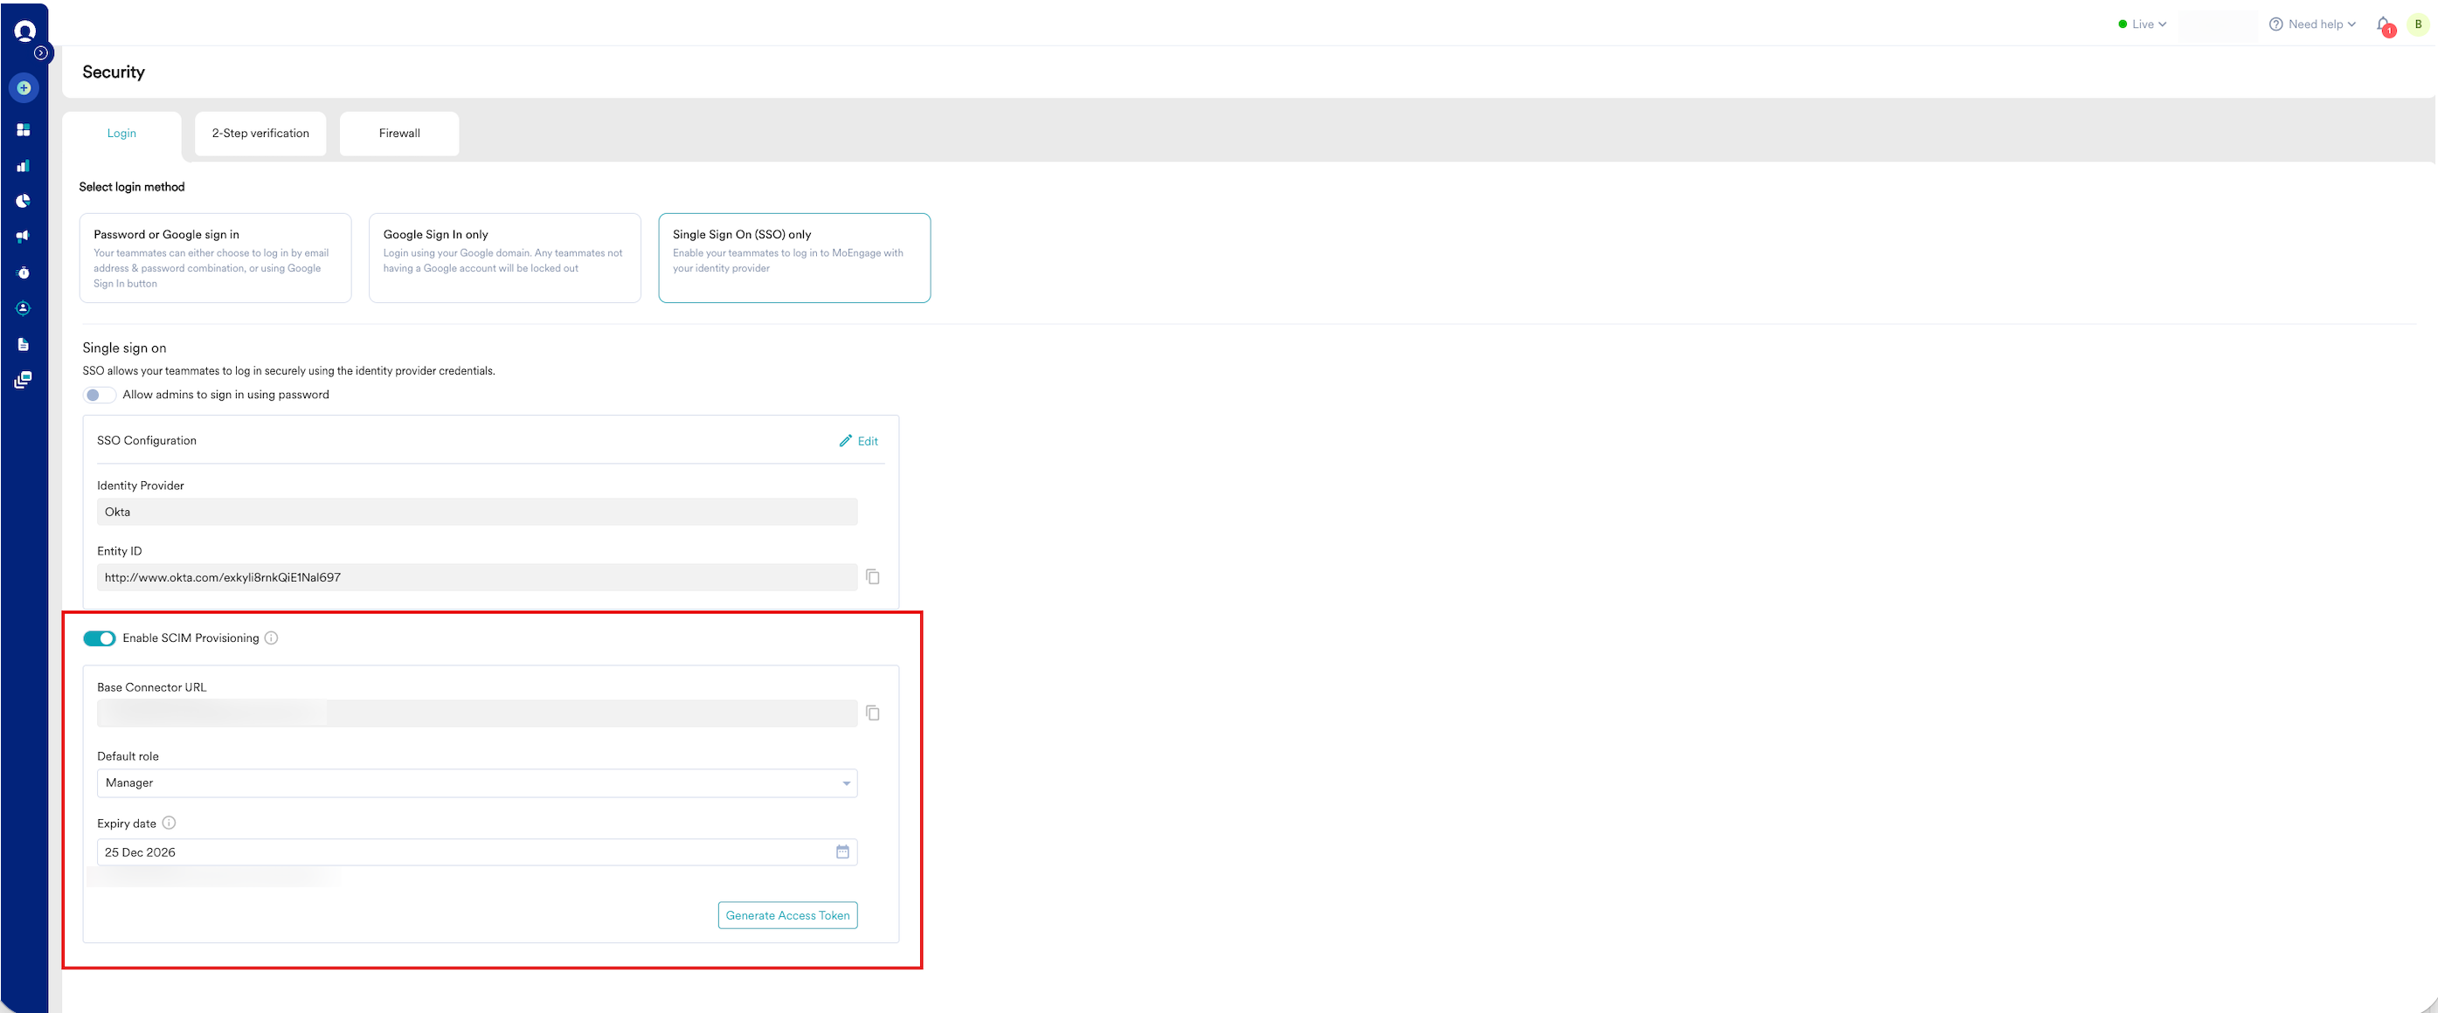Open the bar chart analytics icon

coord(24,166)
